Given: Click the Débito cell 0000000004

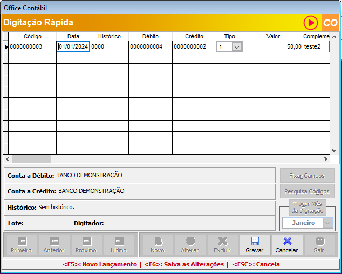Looking at the screenshot, I should coord(150,47).
